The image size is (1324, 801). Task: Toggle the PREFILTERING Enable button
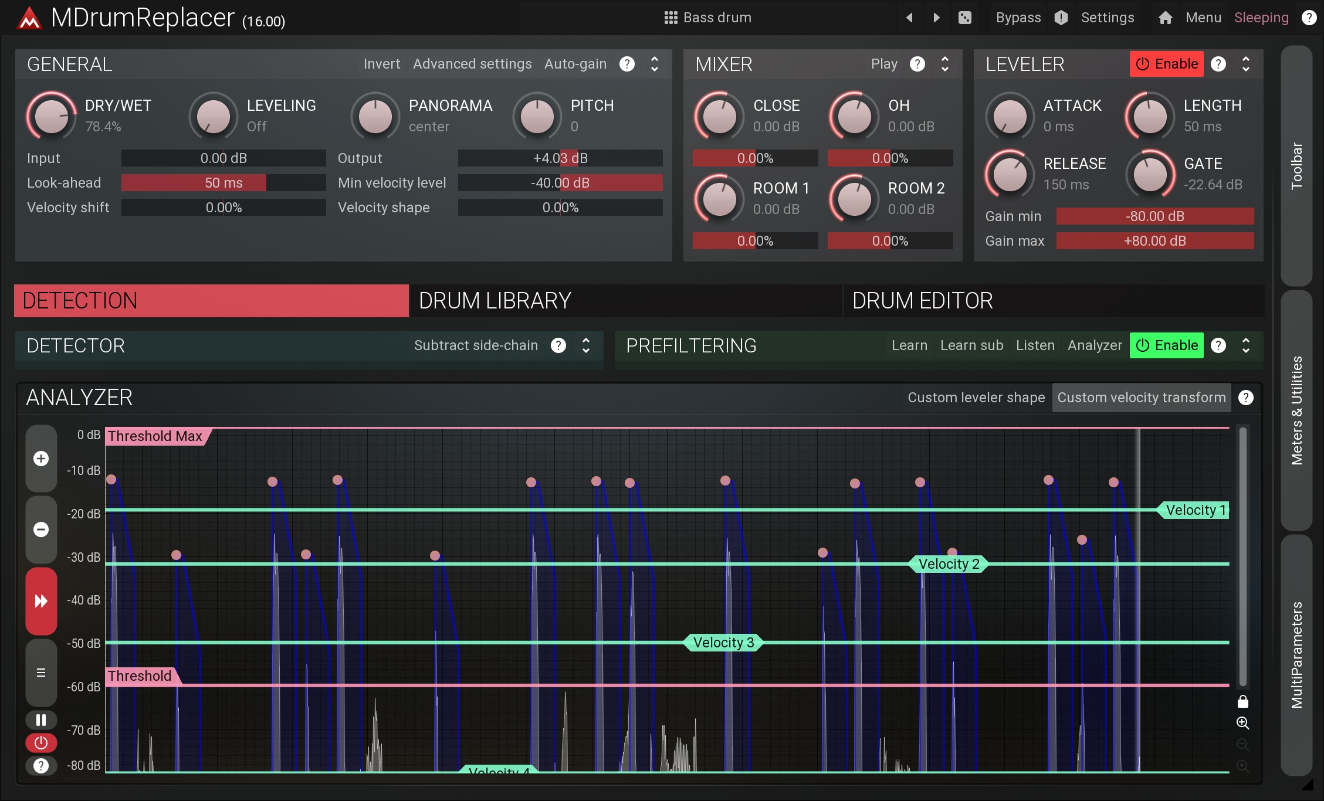tap(1166, 345)
